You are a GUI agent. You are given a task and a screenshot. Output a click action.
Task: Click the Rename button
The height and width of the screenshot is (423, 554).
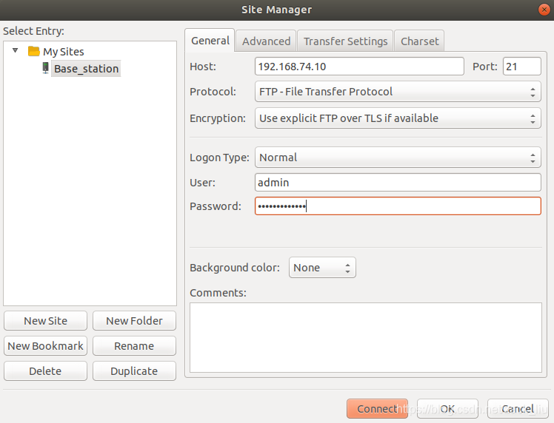tap(134, 346)
